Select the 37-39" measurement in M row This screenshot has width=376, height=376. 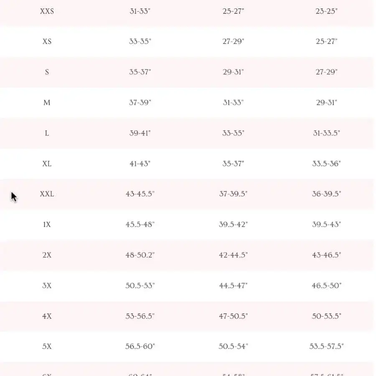pyautogui.click(x=140, y=103)
